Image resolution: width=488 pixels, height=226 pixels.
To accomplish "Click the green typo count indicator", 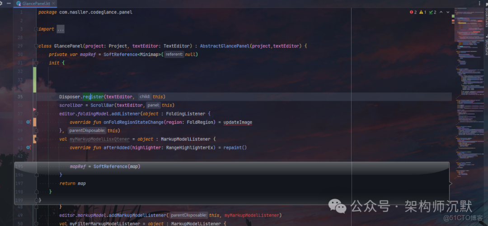I will pos(432,12).
